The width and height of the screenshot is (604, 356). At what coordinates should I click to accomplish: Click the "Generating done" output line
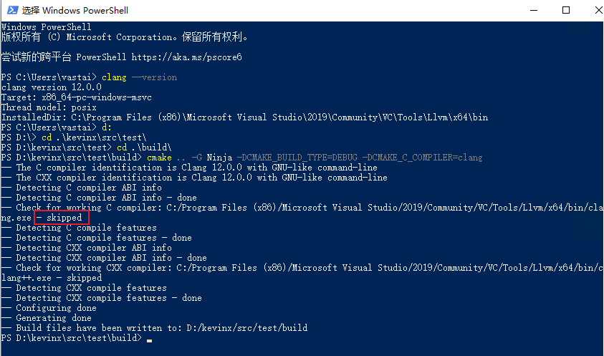pos(54,317)
